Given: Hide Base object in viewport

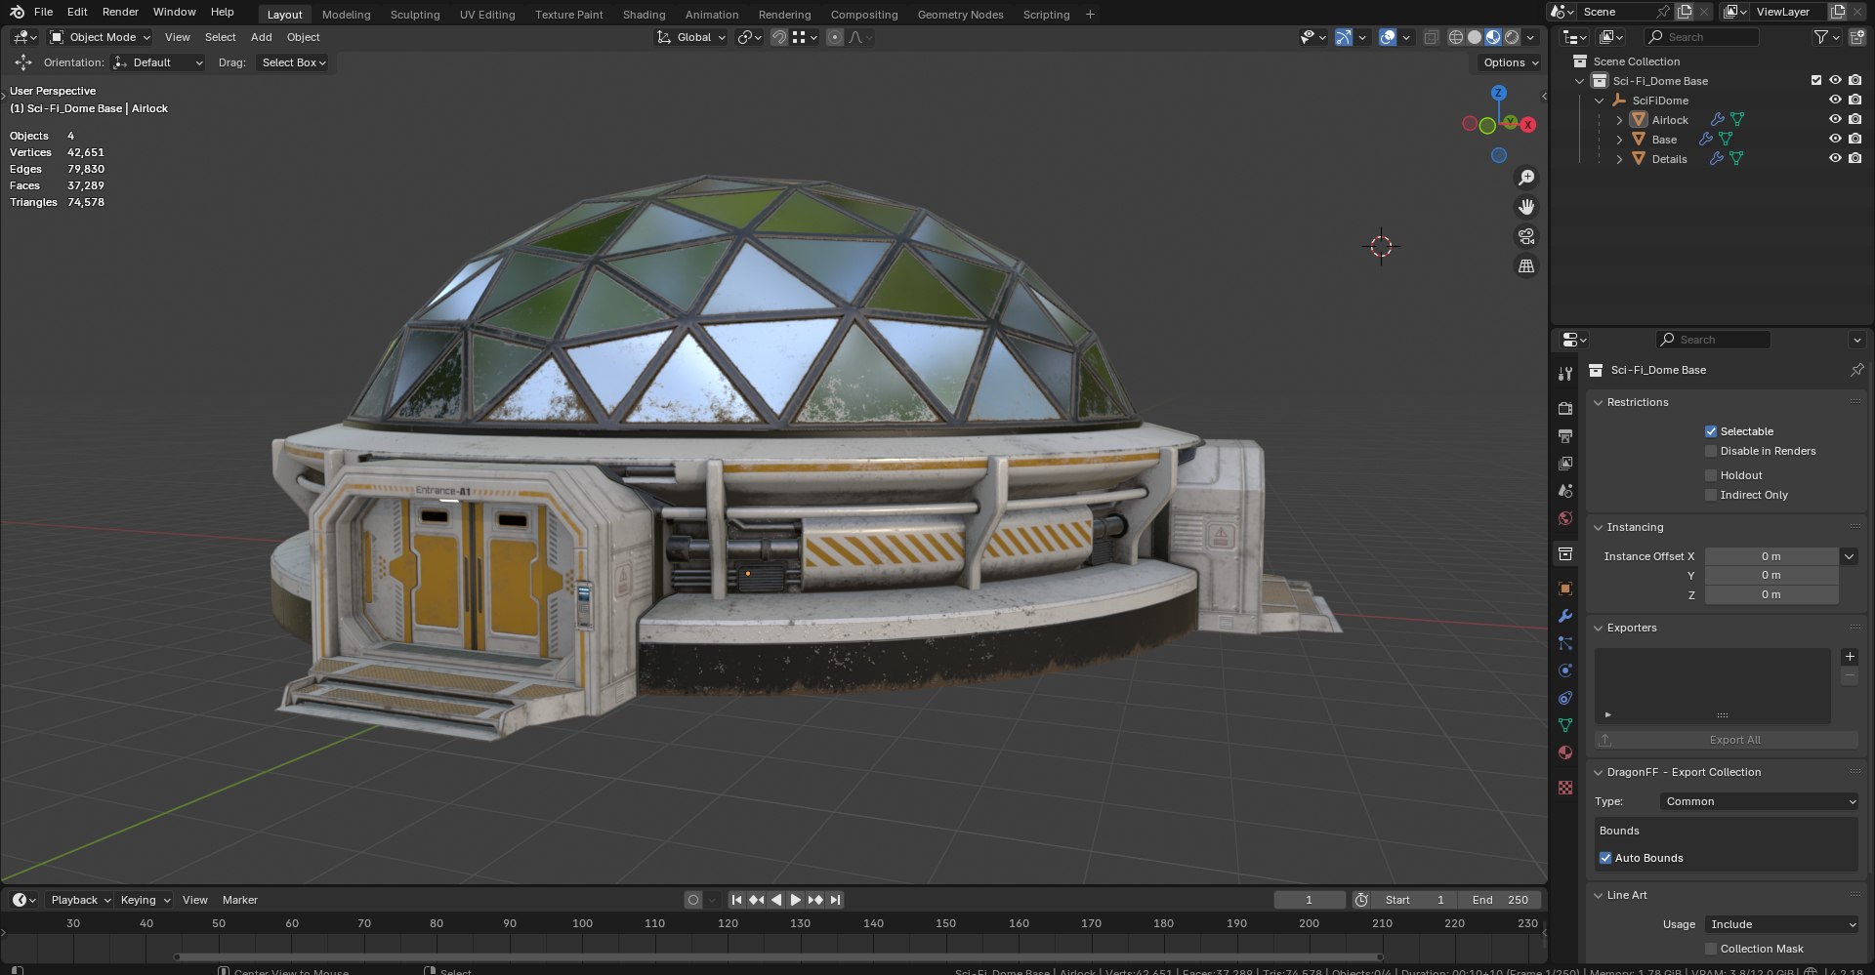Looking at the screenshot, I should (1835, 139).
